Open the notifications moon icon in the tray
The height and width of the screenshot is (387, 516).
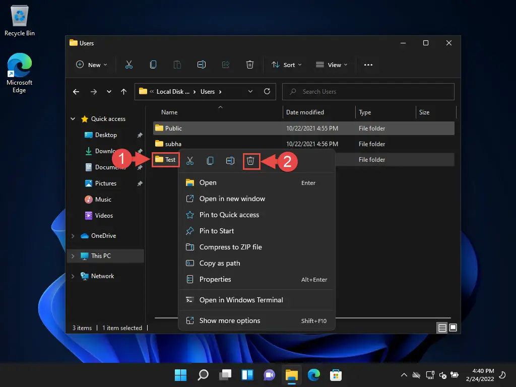coord(502,375)
